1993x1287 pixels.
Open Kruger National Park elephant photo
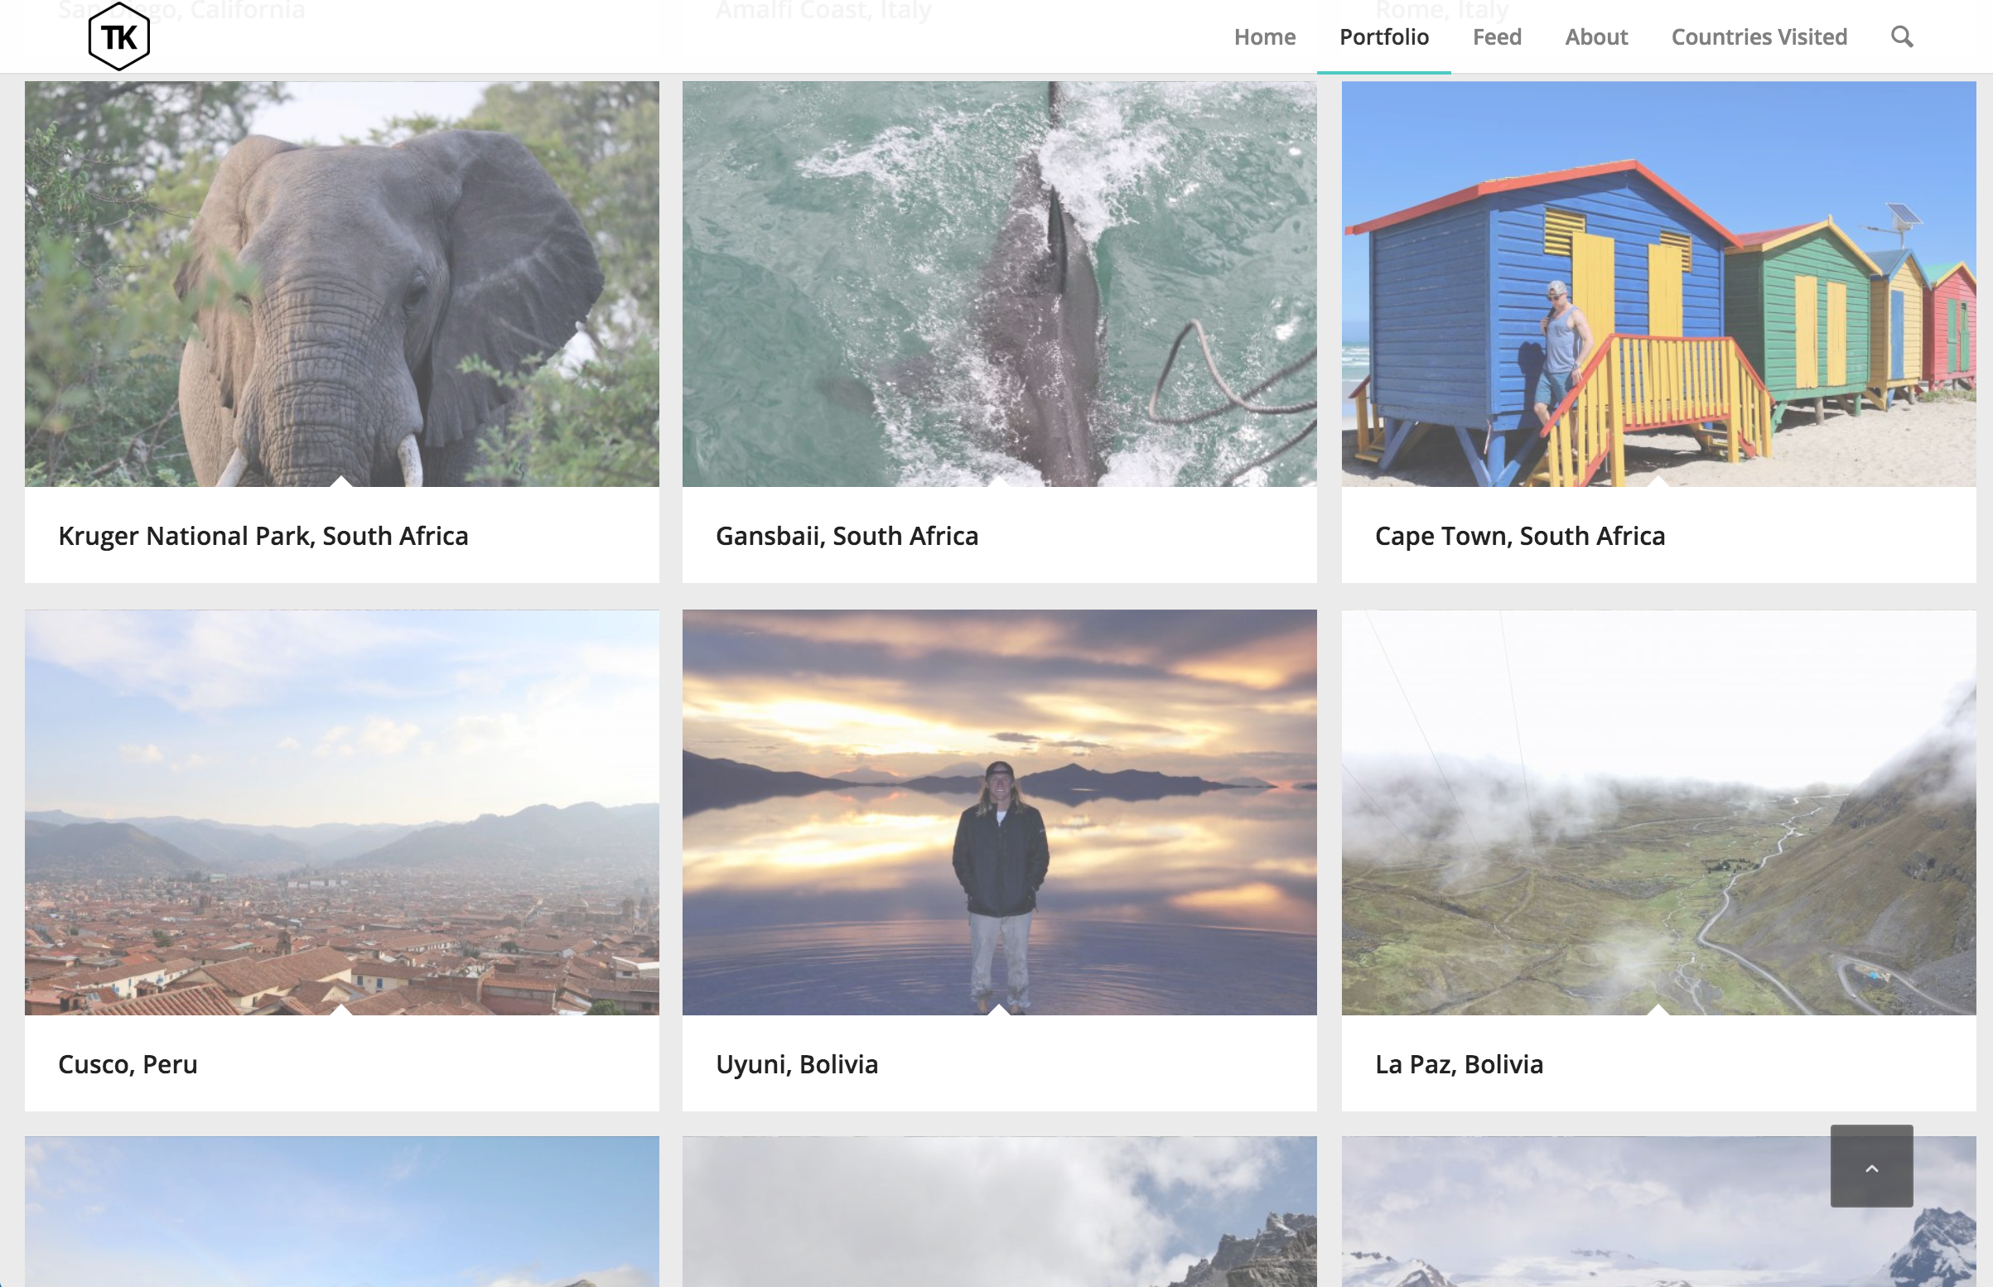pos(342,284)
